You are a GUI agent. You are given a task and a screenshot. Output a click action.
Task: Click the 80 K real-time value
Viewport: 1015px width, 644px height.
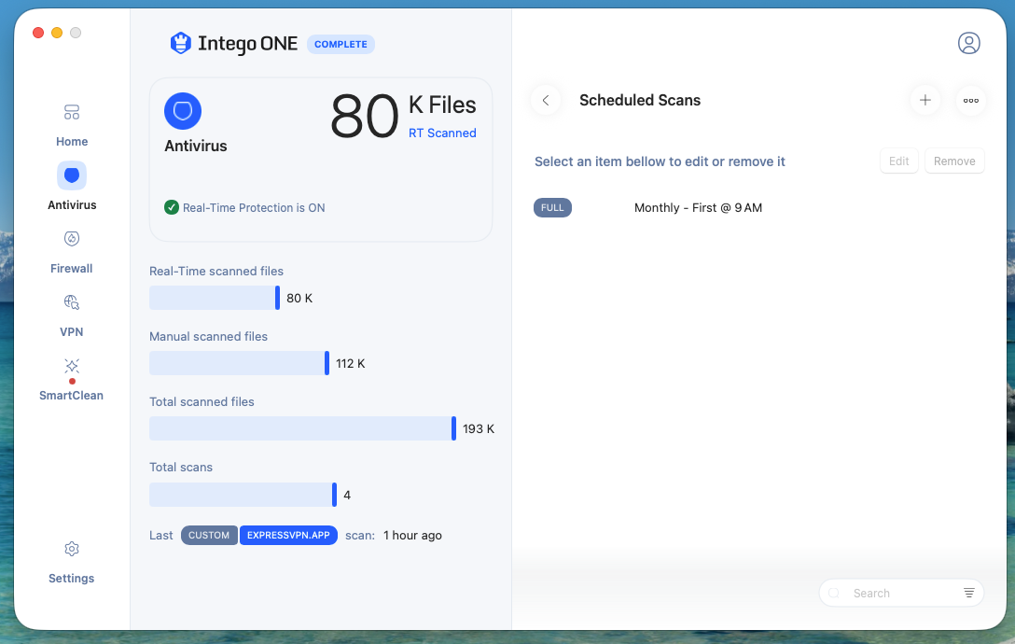299,298
